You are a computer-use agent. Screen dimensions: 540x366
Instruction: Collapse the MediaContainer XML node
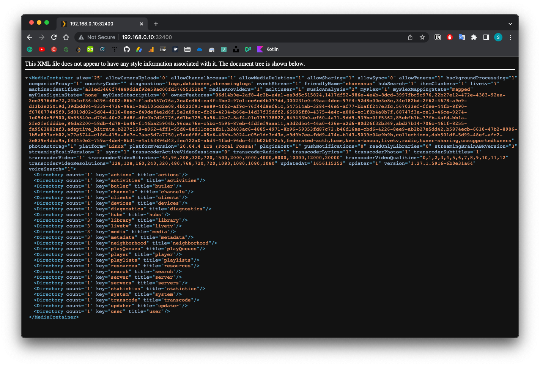coord(27,78)
